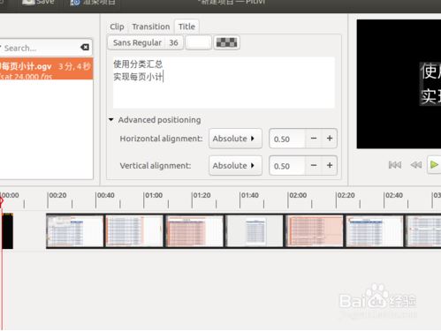Open Horizontal alignment Absolute dropdown

[x=235, y=139]
